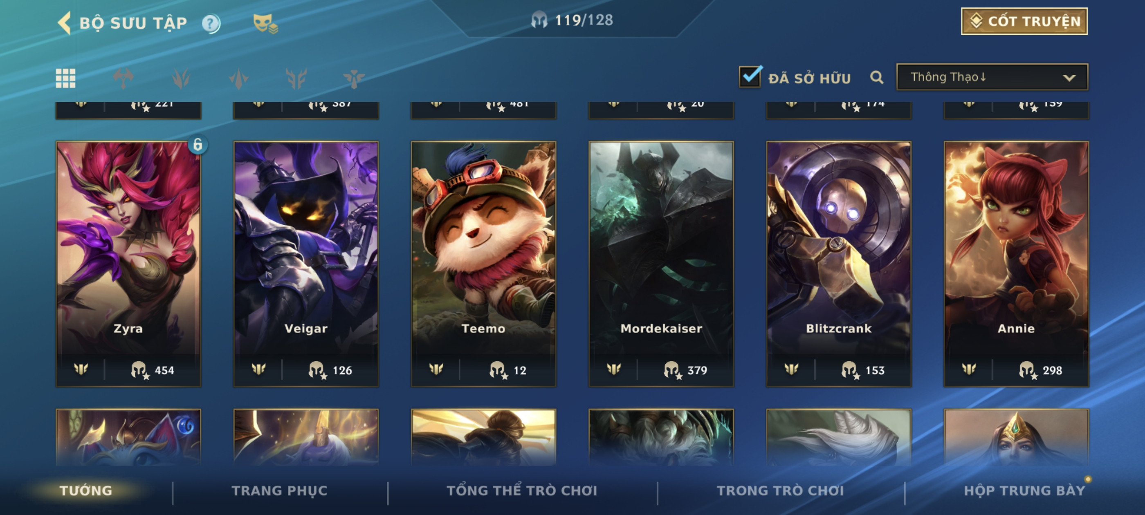The image size is (1145, 515).
Task: Open the help question mark icon
Action: pyautogui.click(x=211, y=24)
